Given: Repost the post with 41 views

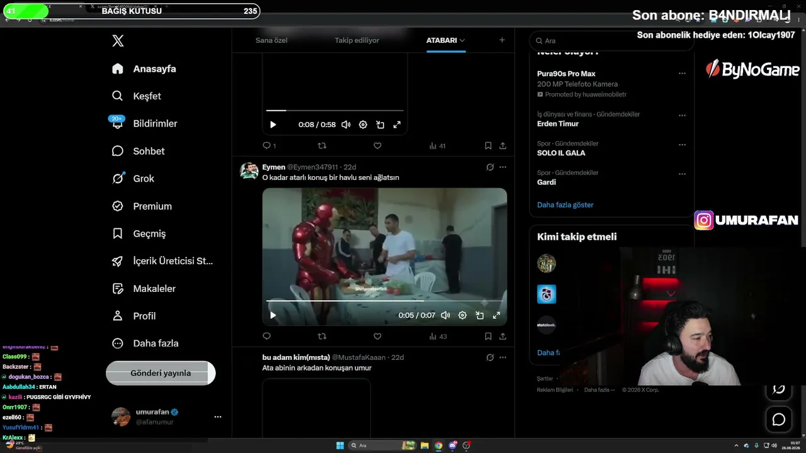Looking at the screenshot, I should (x=322, y=145).
